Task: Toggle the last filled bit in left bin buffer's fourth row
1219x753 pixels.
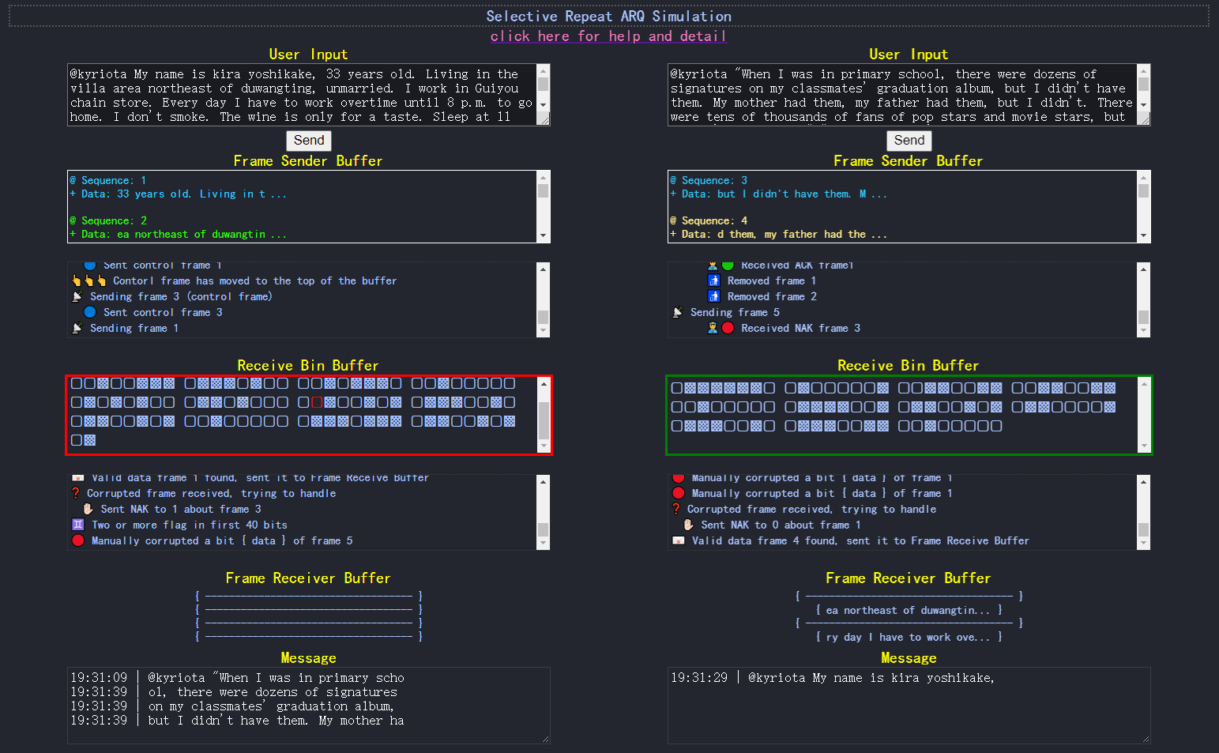Action: tap(90, 440)
